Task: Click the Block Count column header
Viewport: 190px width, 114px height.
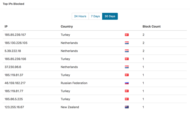Action: (151, 27)
